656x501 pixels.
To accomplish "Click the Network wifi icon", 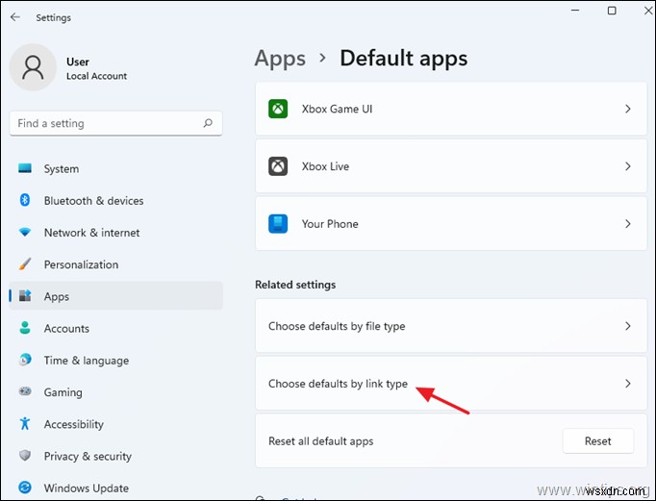I will [x=25, y=232].
